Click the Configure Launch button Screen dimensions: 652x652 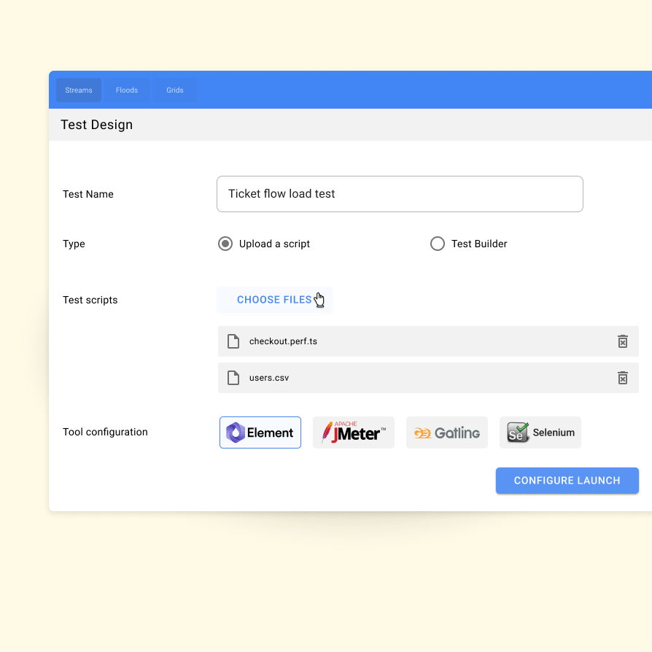(567, 481)
